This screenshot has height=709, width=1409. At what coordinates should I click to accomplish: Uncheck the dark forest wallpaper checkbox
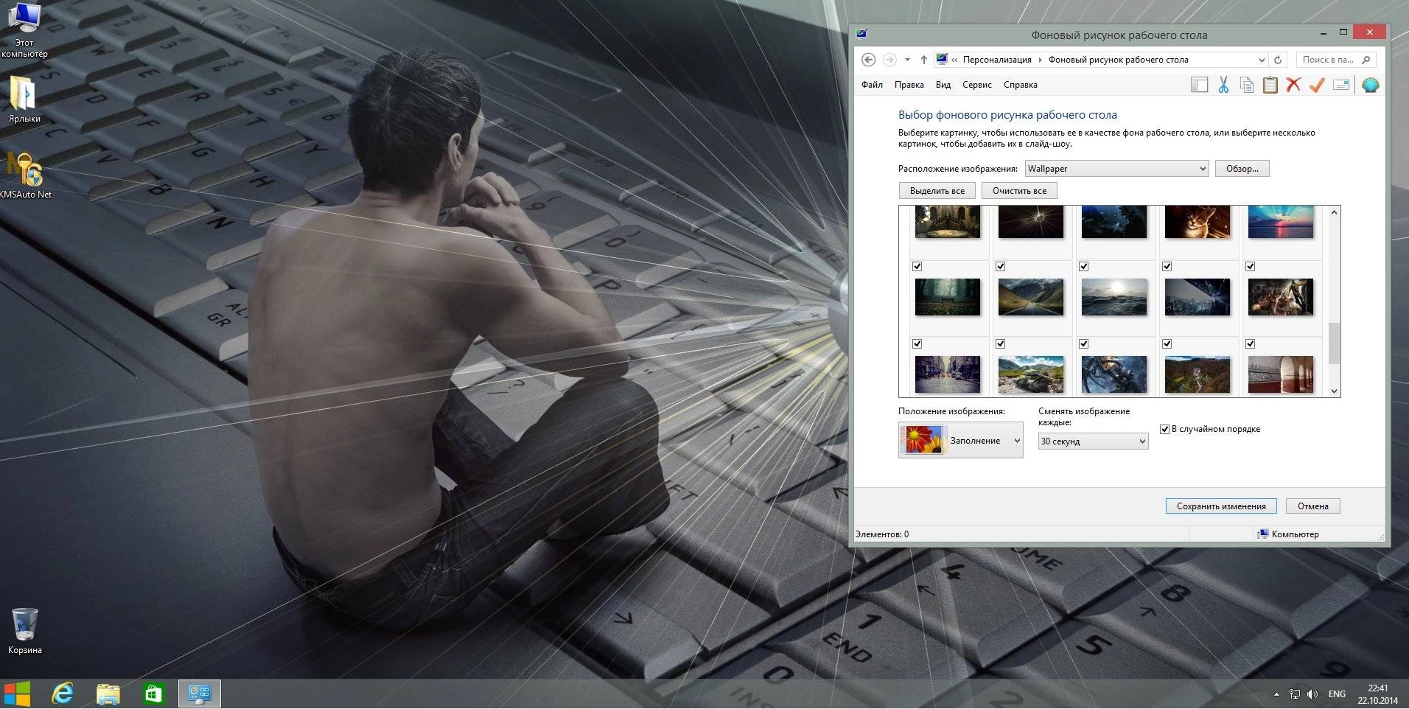[x=917, y=266]
